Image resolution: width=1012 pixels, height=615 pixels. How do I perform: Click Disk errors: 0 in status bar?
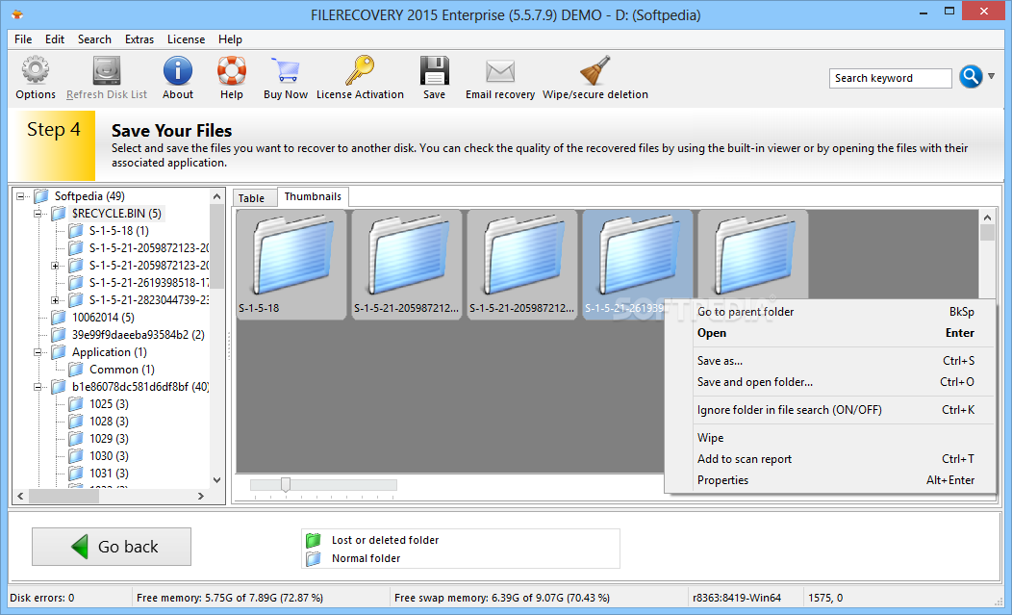(42, 599)
